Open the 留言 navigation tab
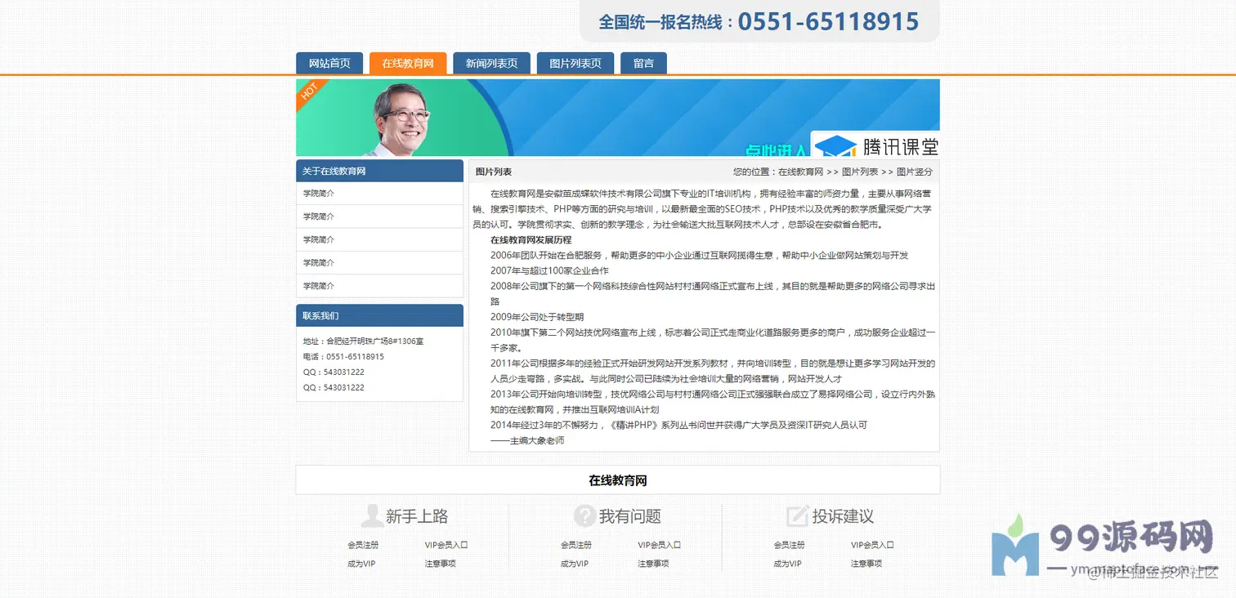 pyautogui.click(x=643, y=64)
